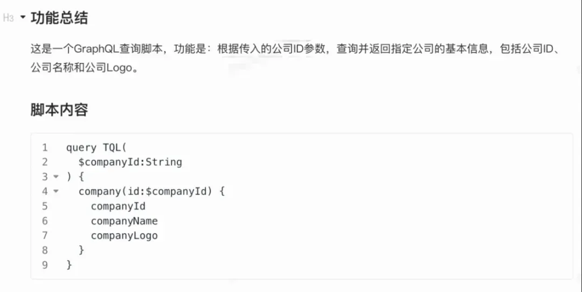Click final closing brace on line 9
582x292 pixels.
pos(69,265)
